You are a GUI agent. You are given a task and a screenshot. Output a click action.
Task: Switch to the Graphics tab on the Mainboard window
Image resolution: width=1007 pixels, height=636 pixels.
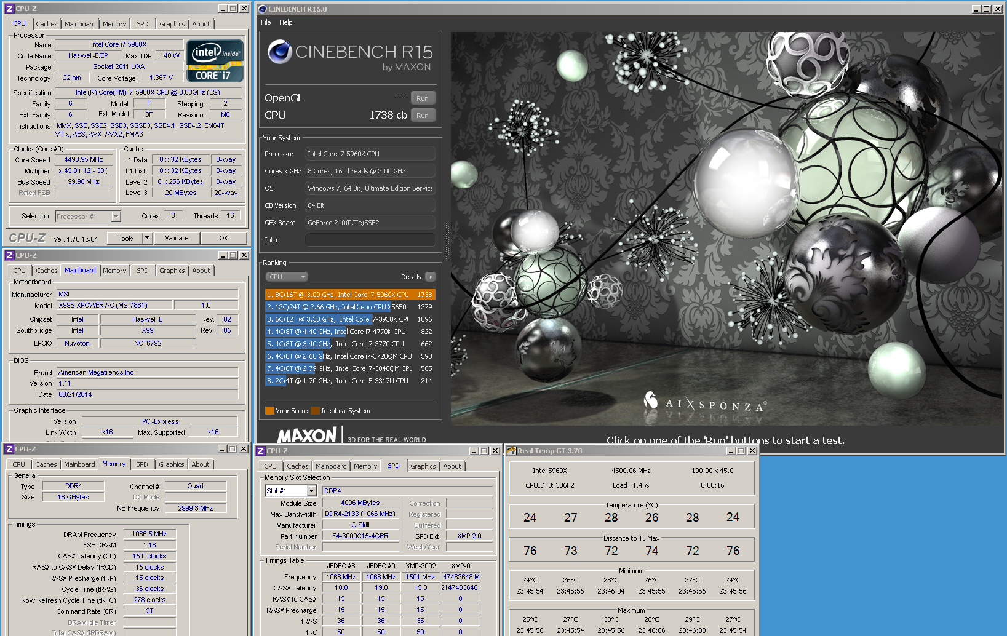coord(172,270)
